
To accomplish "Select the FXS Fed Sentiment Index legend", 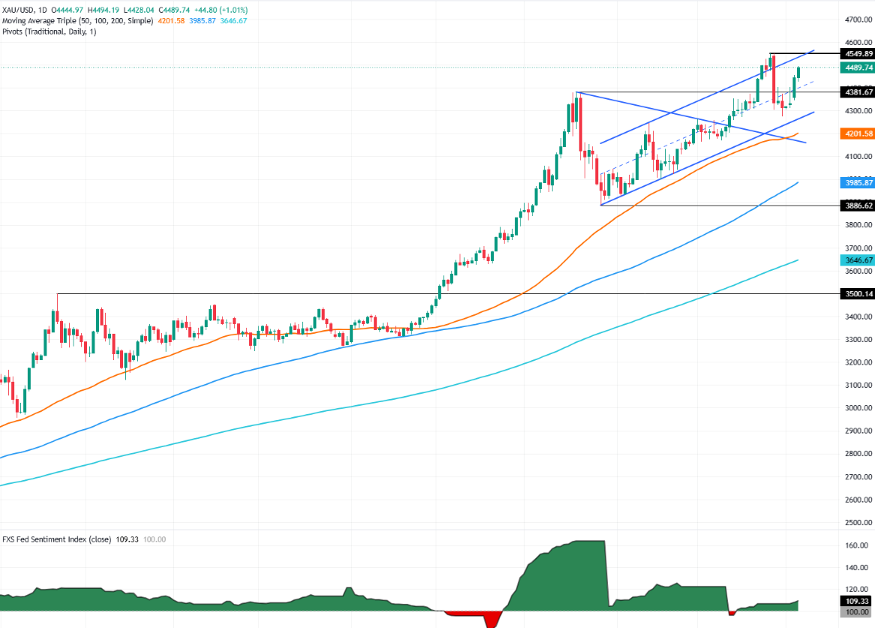I will pos(56,539).
